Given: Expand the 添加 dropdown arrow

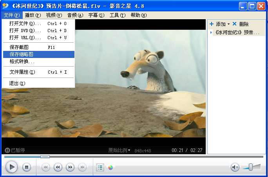Looking at the screenshot, I should [x=228, y=24].
